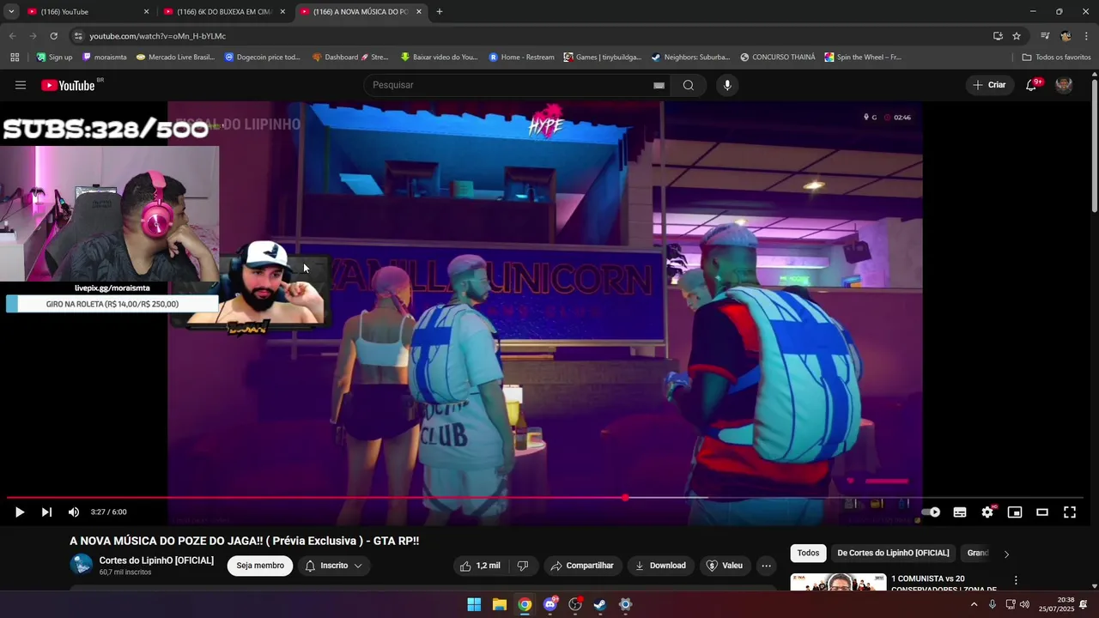This screenshot has width=1099, height=618.
Task: Skip to the next video
Action: [x=46, y=512]
